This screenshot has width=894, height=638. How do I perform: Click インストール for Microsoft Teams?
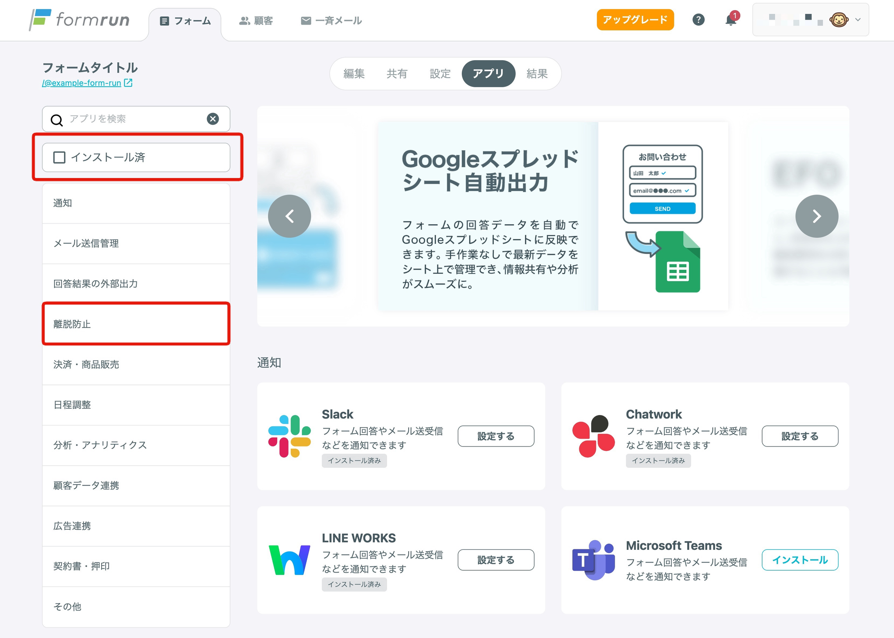pos(800,560)
